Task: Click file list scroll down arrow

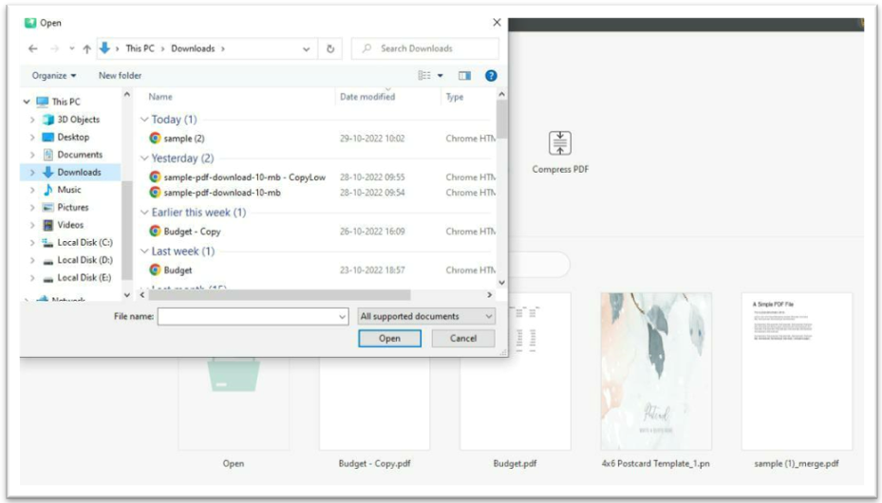Action: click(x=501, y=283)
